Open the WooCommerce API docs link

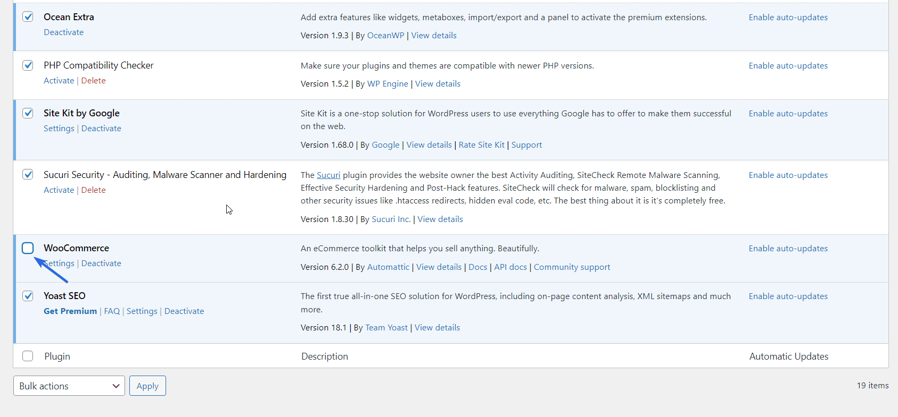coord(510,267)
